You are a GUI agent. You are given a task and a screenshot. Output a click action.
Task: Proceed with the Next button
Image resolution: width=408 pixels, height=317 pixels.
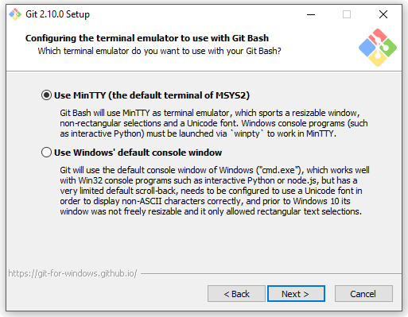(x=296, y=294)
